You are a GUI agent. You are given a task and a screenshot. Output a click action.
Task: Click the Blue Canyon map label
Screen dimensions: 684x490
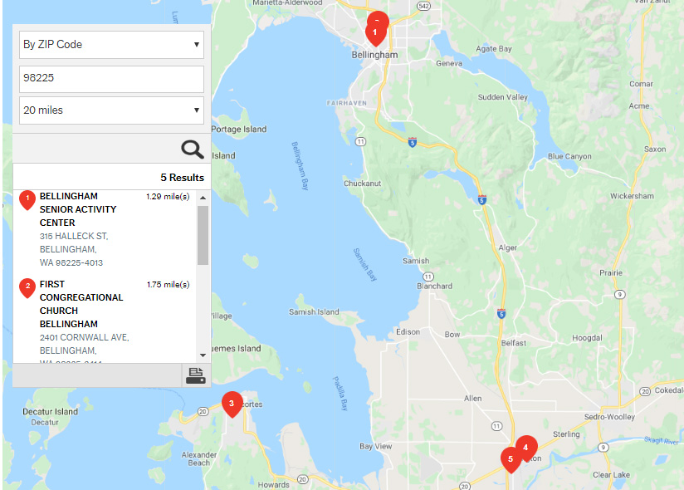[569, 156]
